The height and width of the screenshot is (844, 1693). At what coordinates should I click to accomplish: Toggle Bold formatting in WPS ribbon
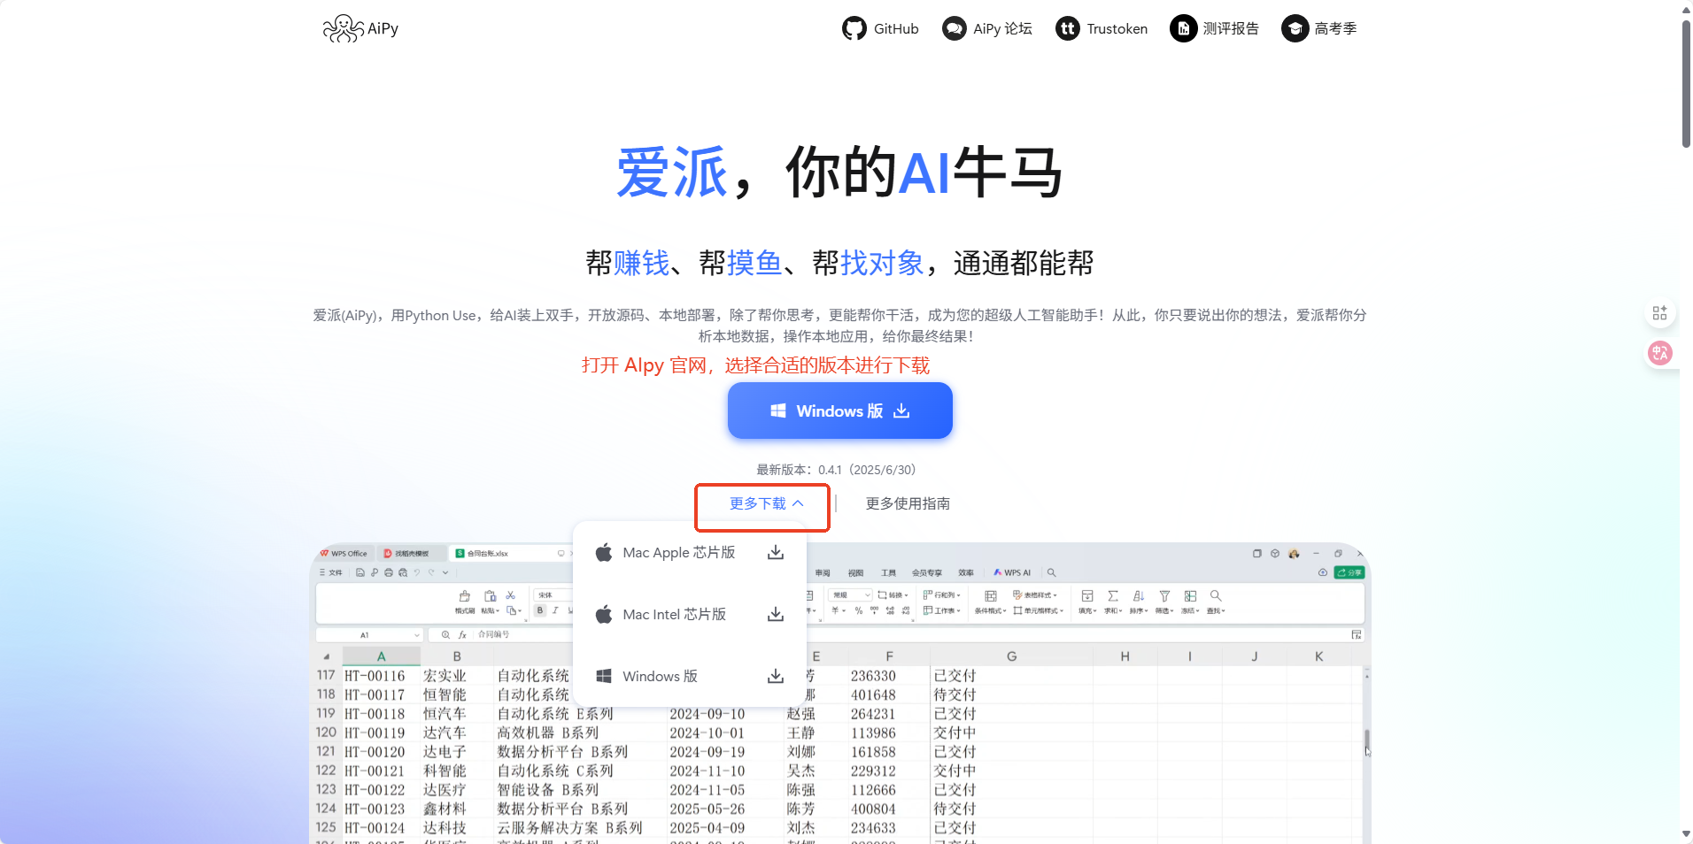[540, 610]
